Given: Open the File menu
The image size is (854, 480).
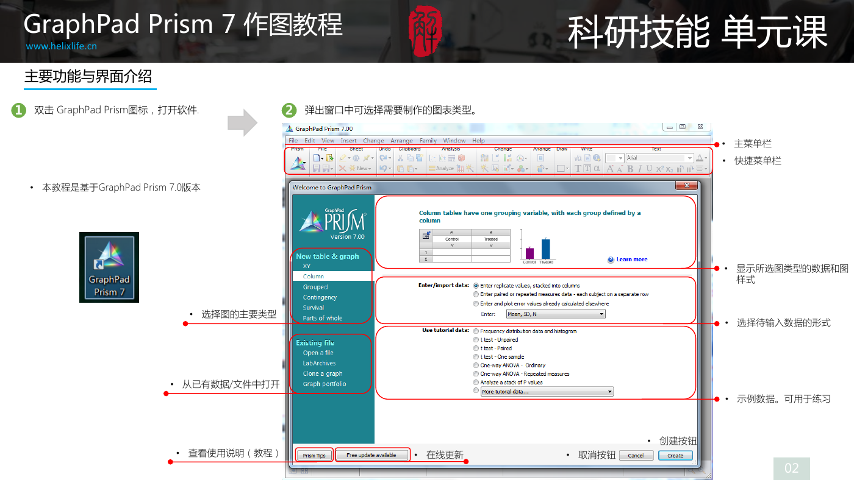Looking at the screenshot, I should (293, 141).
